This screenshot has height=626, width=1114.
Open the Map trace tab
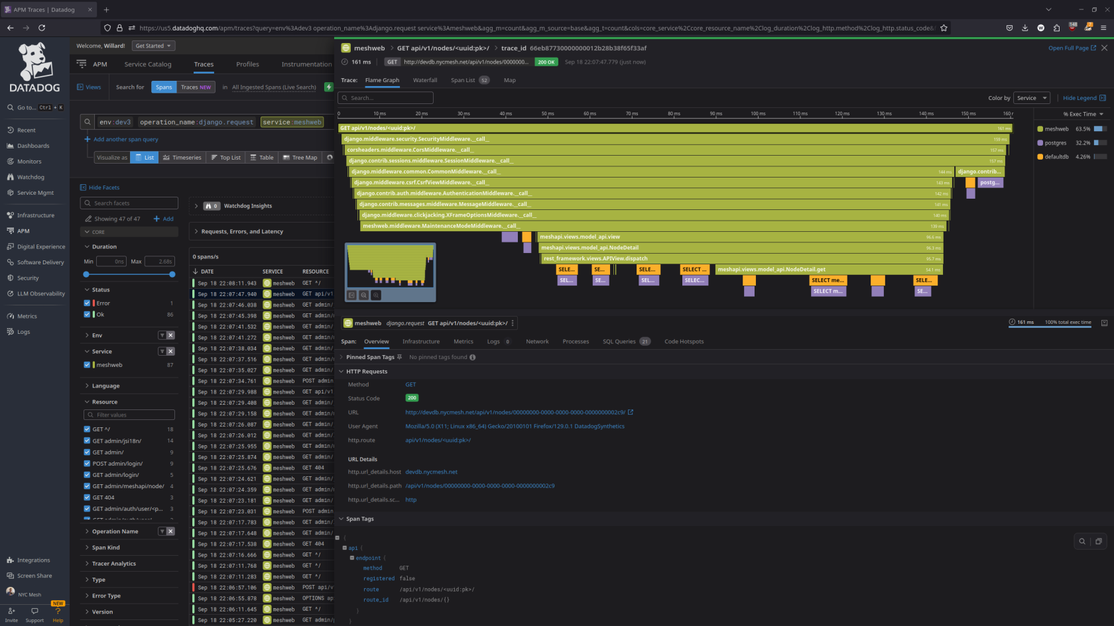(510, 80)
